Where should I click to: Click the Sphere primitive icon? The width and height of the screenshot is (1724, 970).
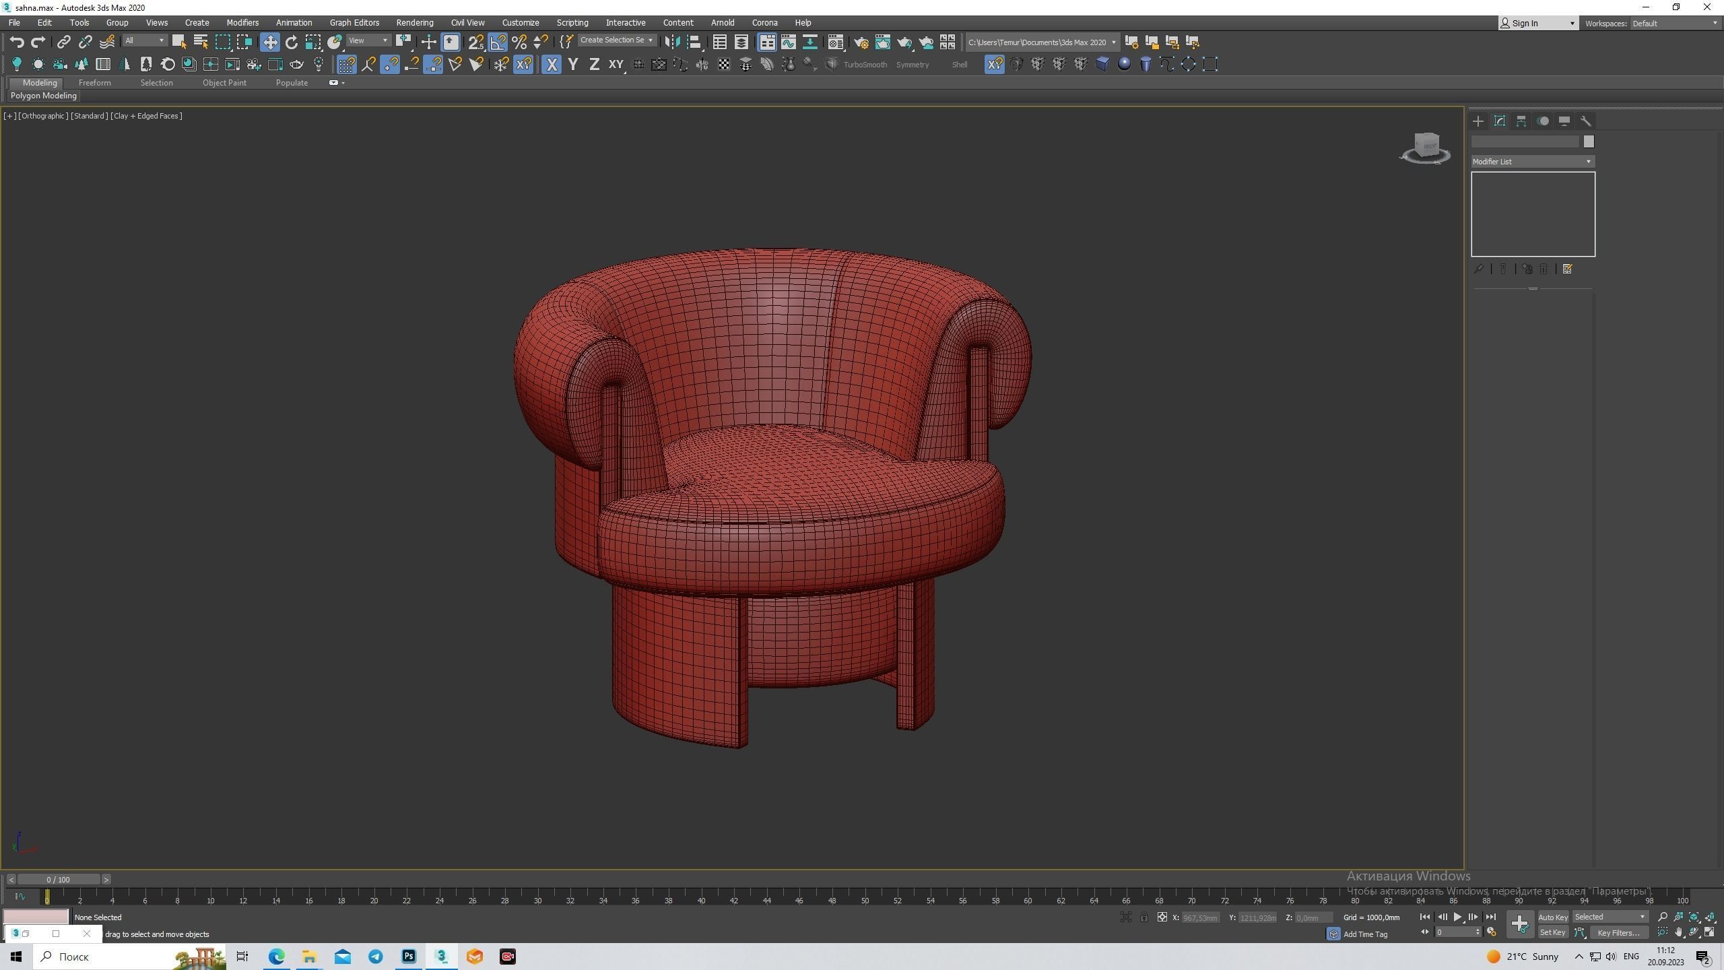click(x=1124, y=65)
